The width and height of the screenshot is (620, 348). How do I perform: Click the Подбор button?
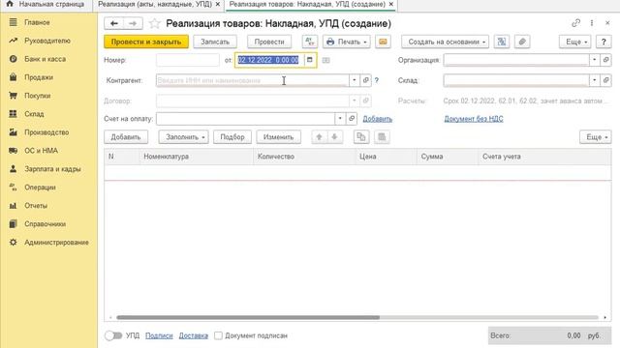[x=232, y=137]
